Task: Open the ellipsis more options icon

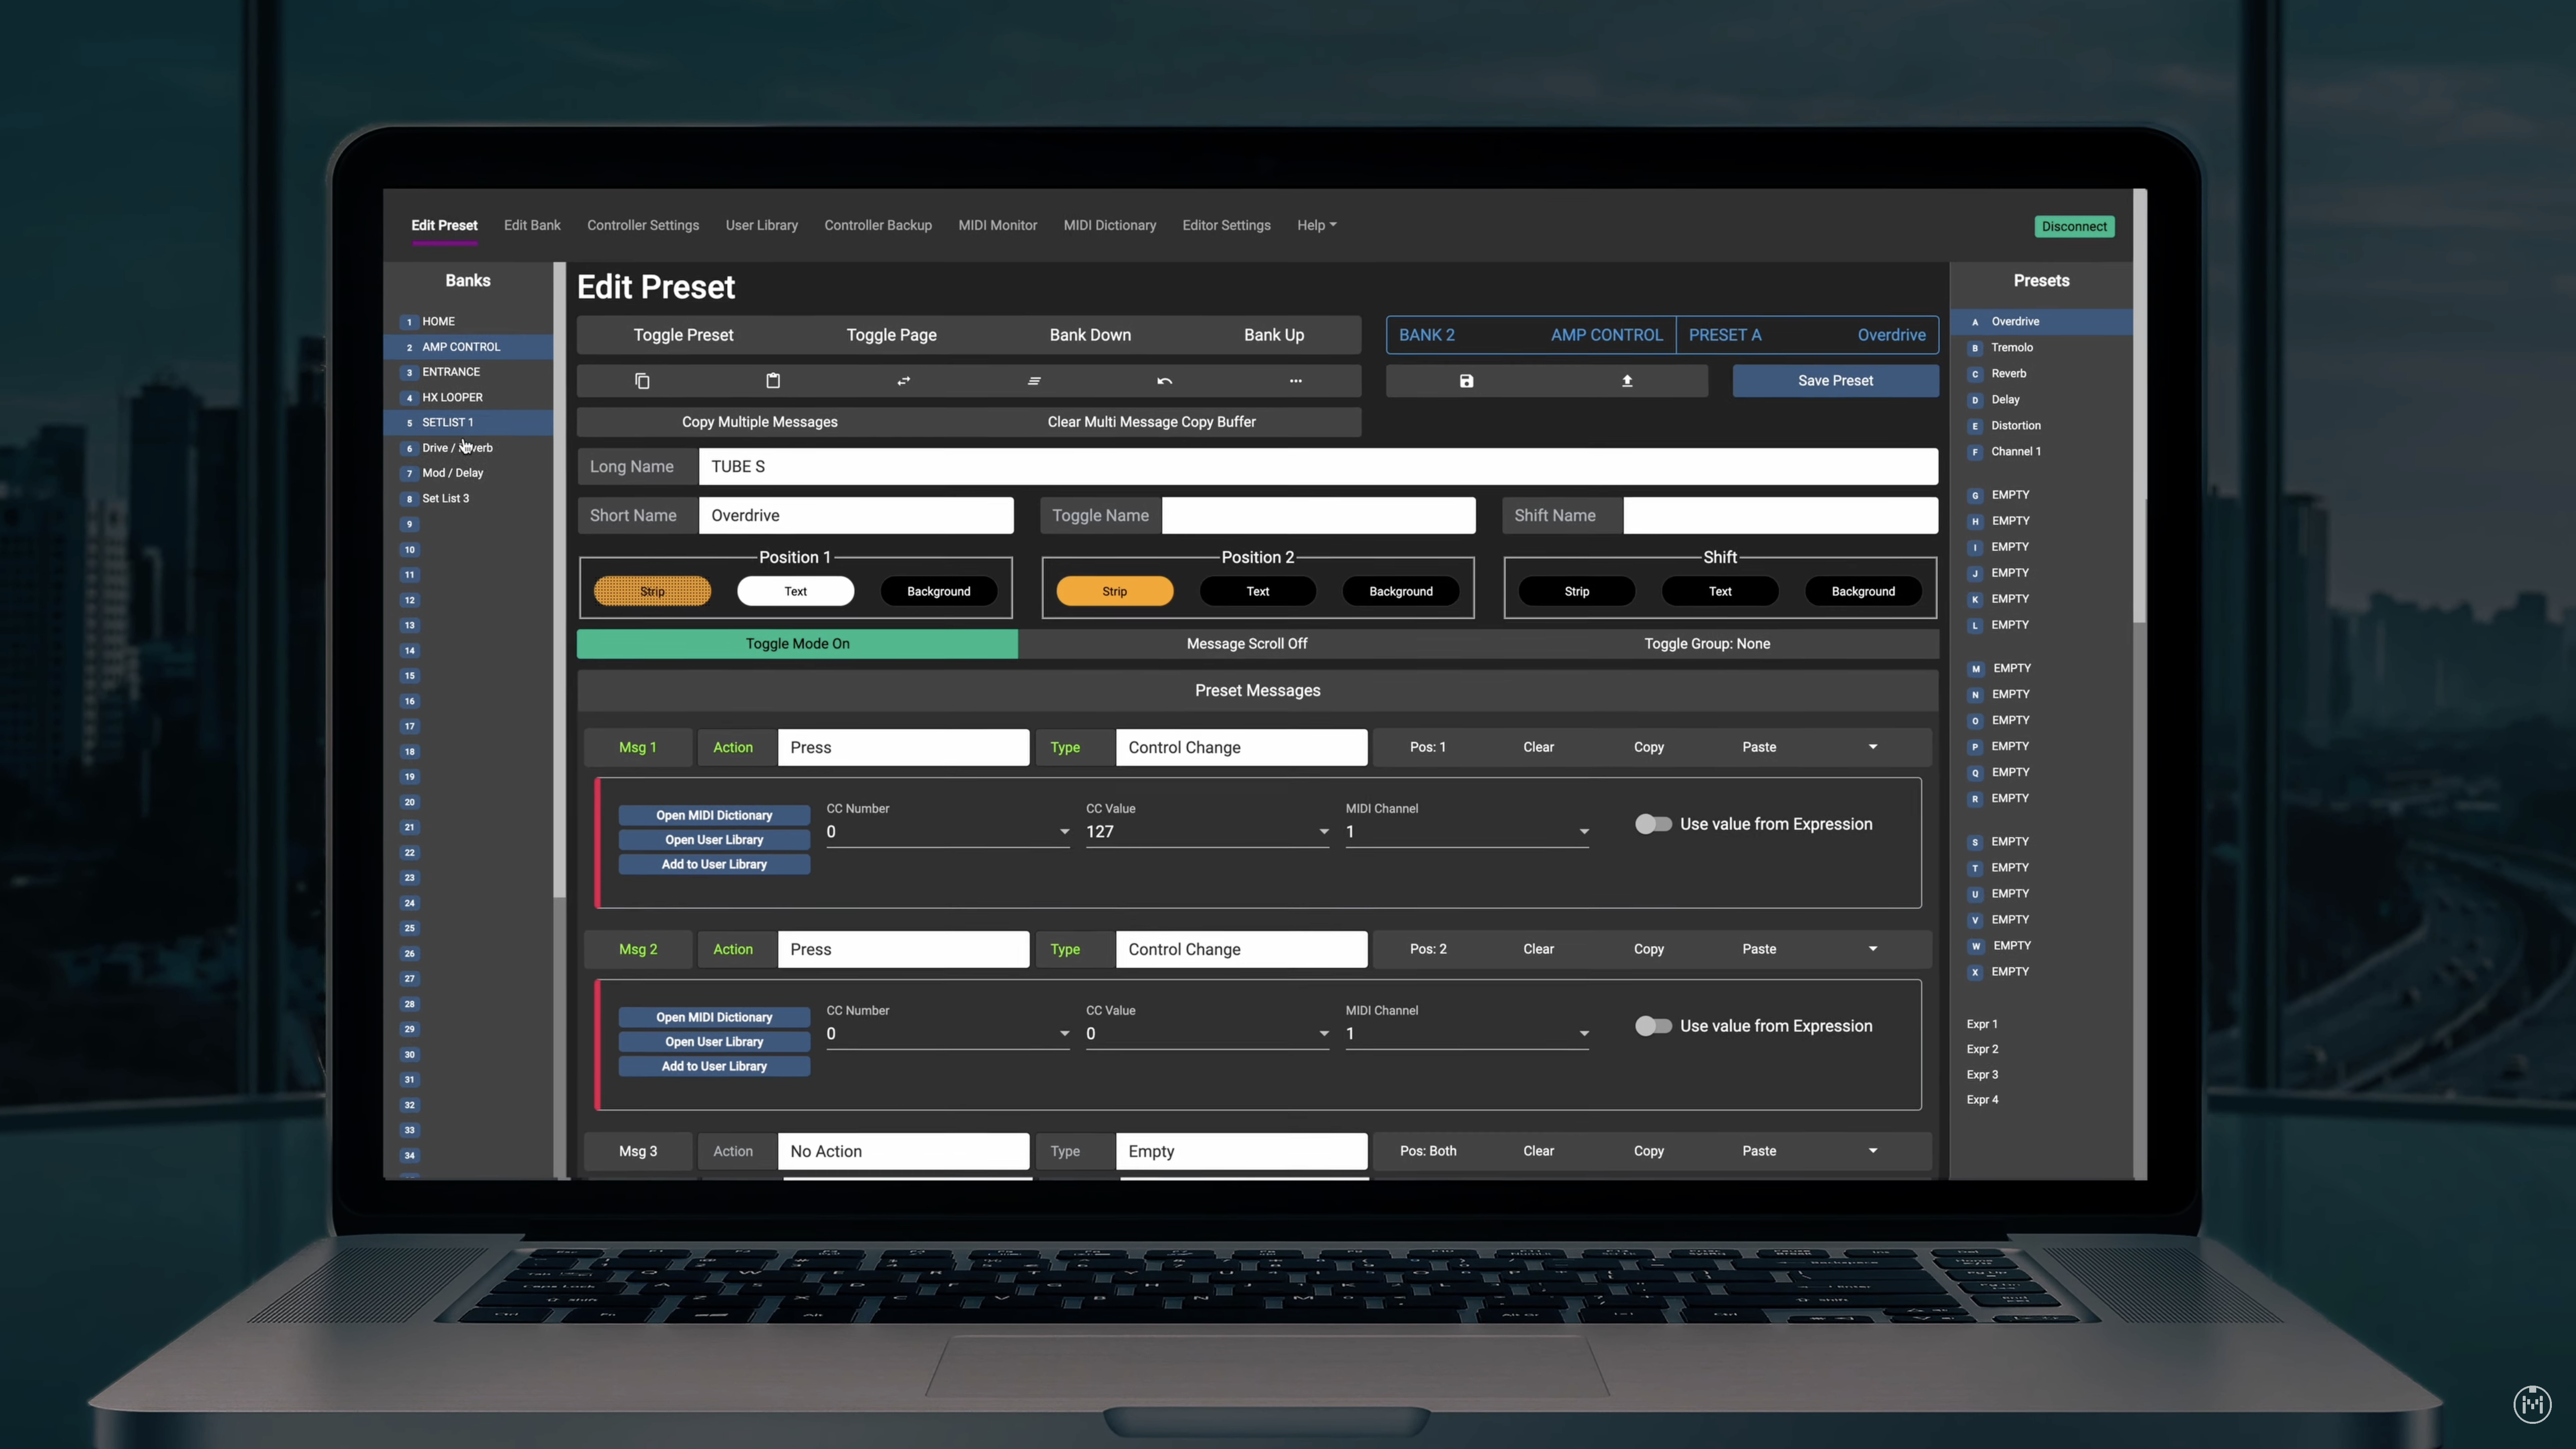Action: [x=1295, y=381]
